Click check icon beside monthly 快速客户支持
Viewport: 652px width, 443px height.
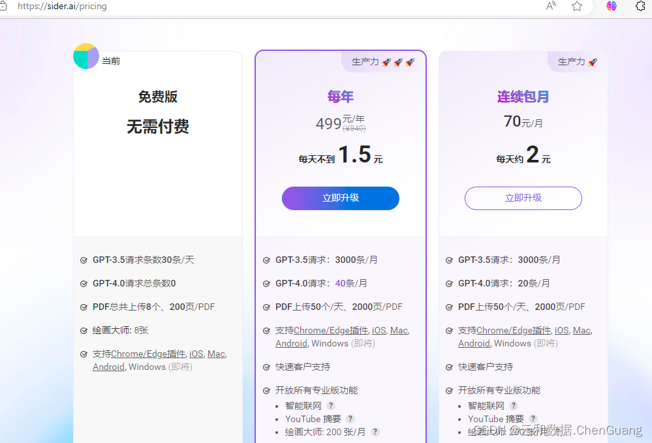point(449,367)
